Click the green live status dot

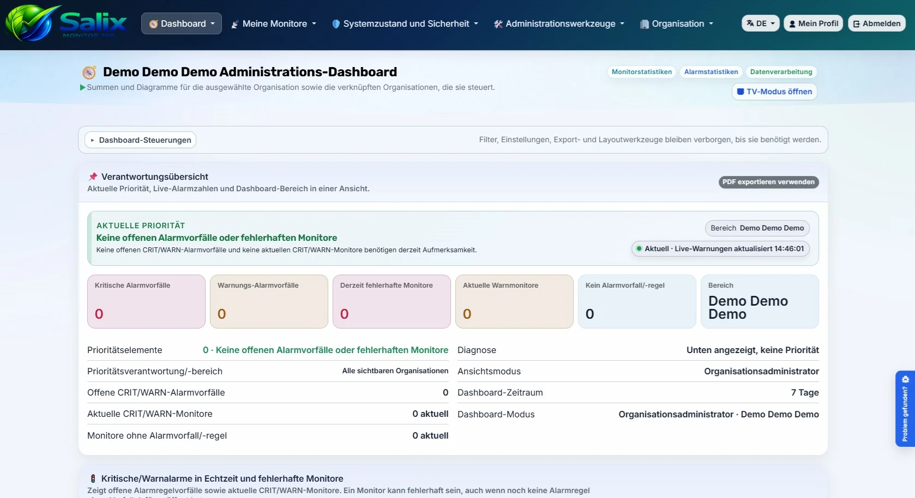pos(639,248)
